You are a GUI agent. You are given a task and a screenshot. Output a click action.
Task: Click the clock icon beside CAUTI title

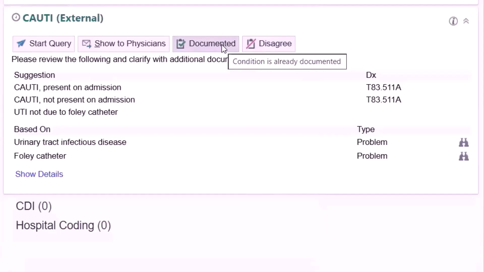click(x=16, y=17)
